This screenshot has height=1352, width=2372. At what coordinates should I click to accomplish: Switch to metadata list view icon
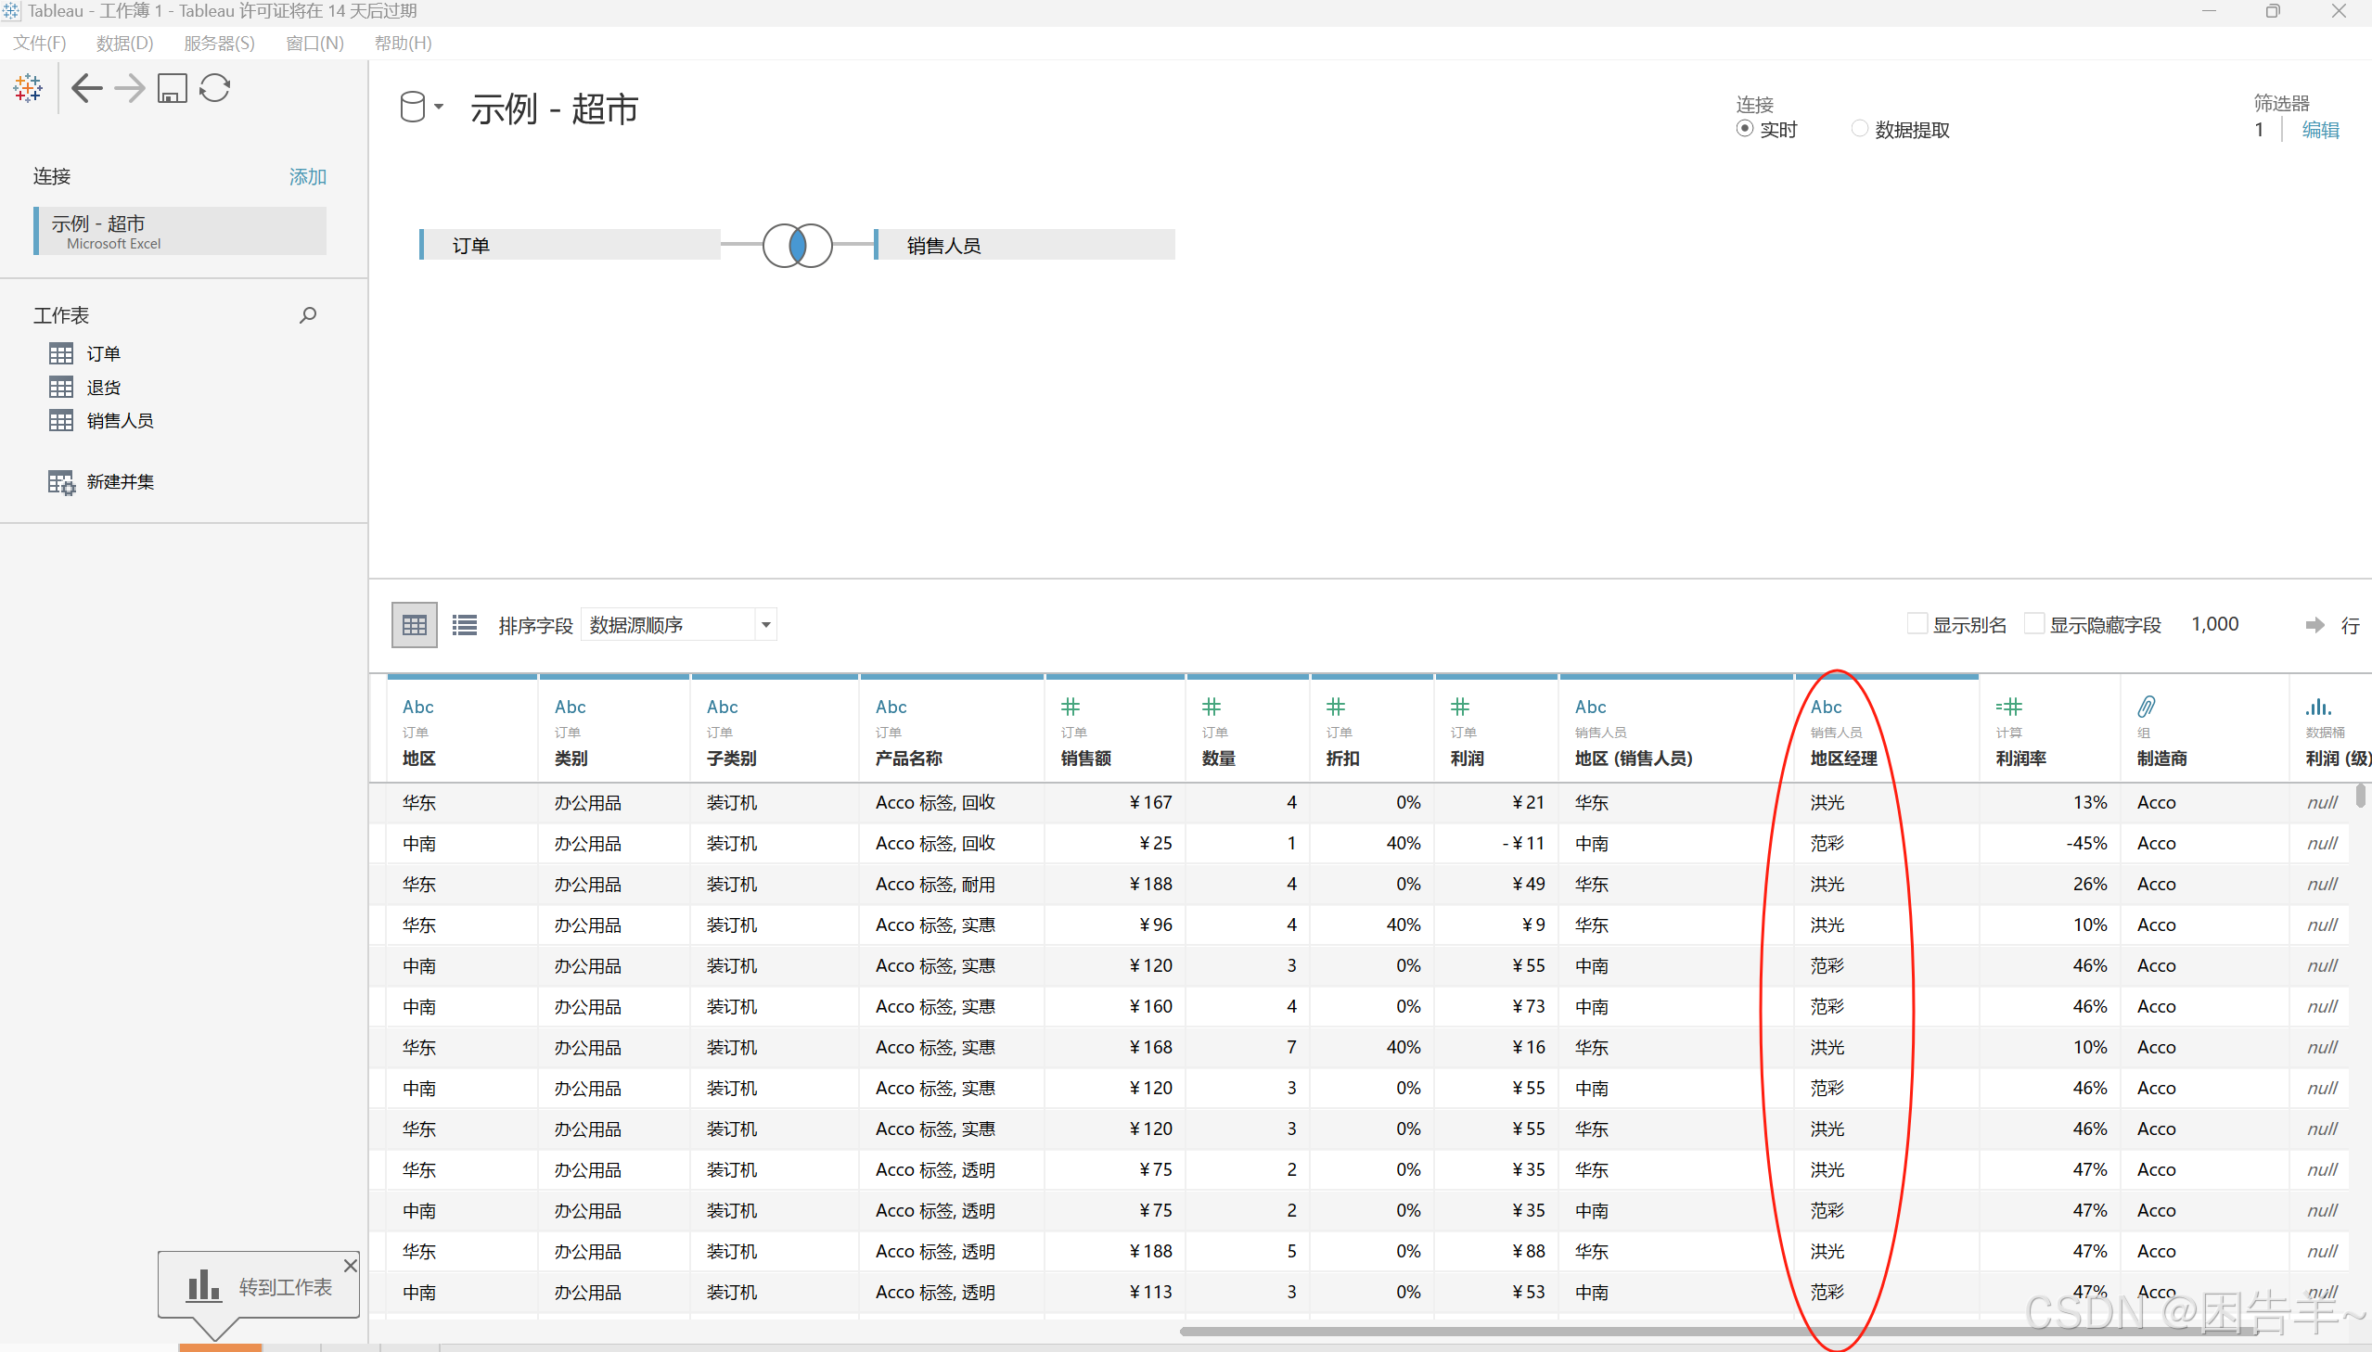[465, 625]
